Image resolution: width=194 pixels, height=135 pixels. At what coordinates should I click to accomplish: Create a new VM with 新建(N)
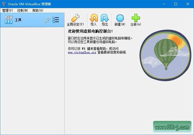(x=120, y=20)
